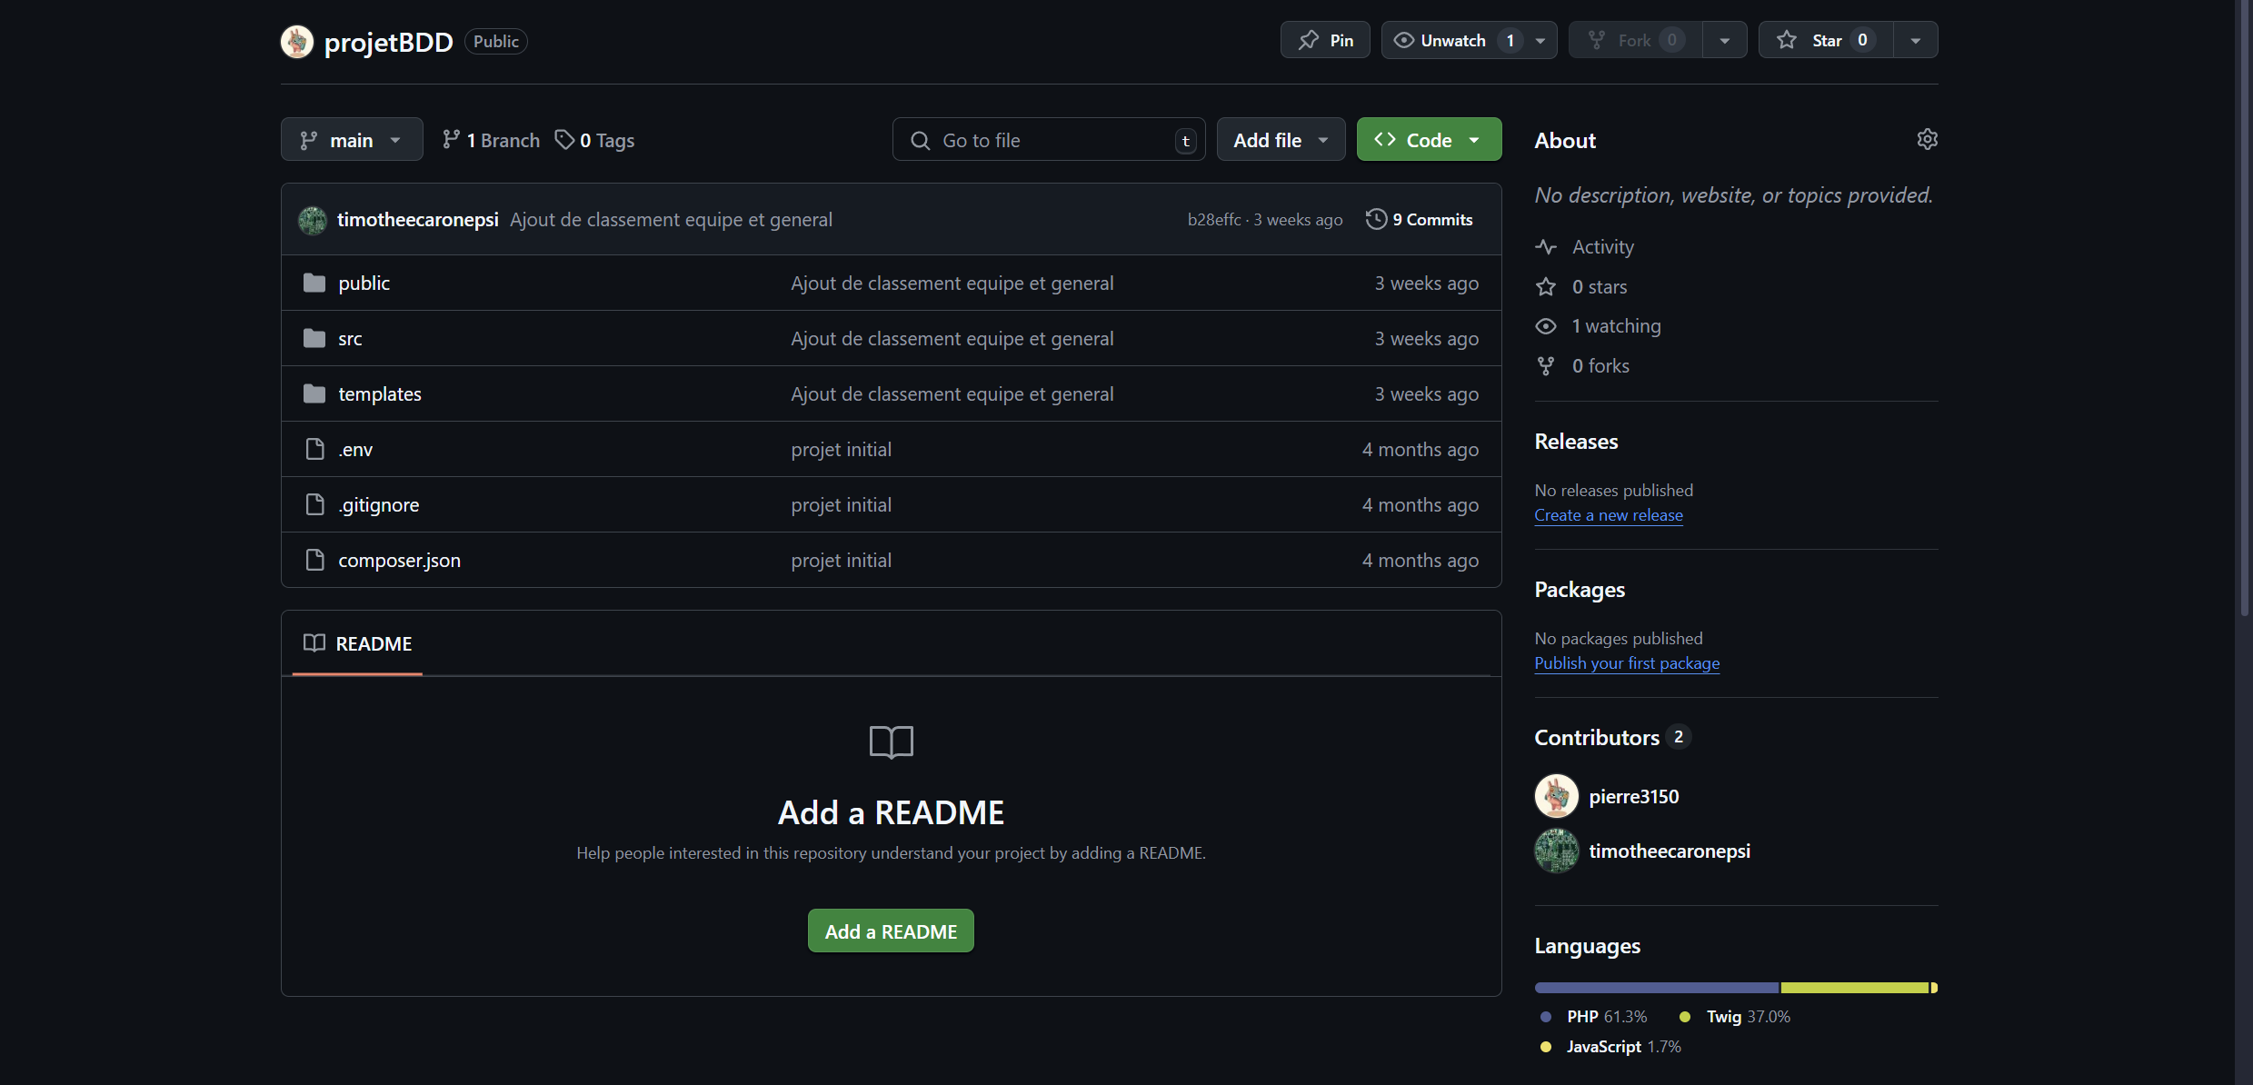The width and height of the screenshot is (2253, 1085).
Task: Open the 0 Tags link
Action: [x=595, y=140]
